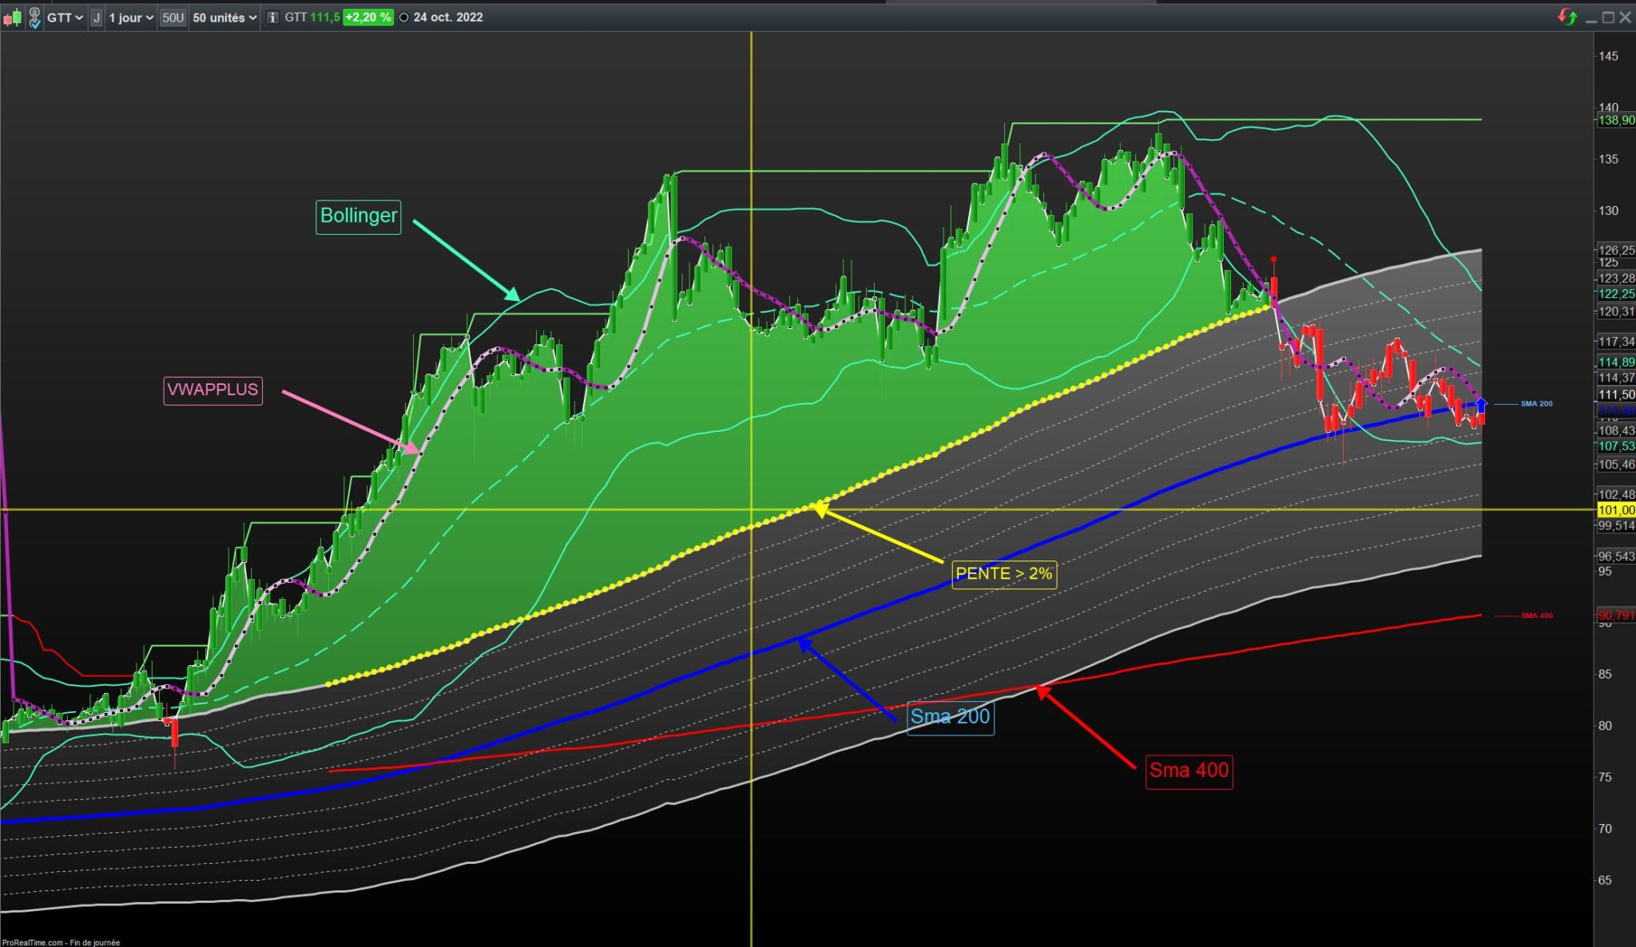Expand the 1 jour timeframe dropdown
Screen dimensions: 1636x947
131,18
